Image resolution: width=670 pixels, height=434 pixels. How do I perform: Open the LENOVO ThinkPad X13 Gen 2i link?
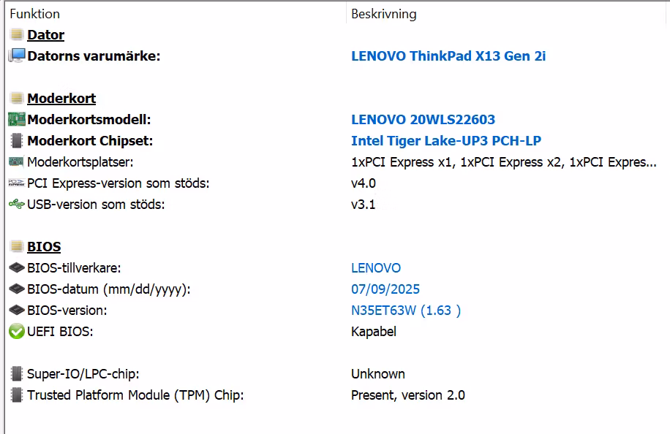[448, 56]
